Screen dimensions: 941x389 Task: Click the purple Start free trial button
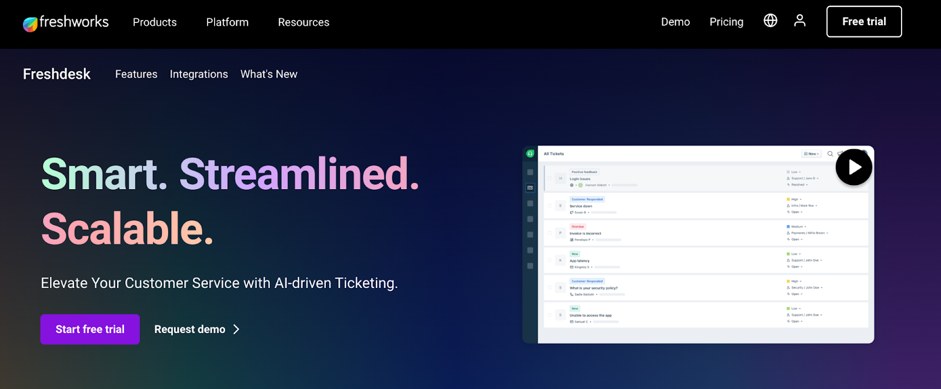90,330
